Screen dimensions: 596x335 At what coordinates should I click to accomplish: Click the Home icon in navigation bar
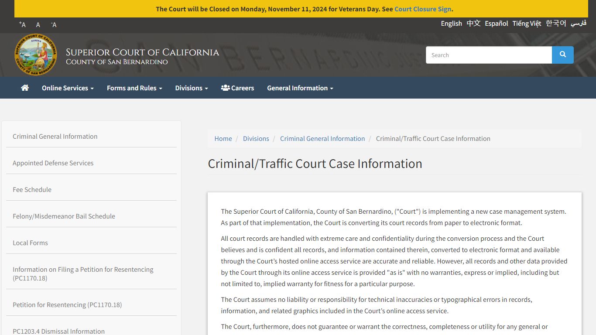click(25, 88)
